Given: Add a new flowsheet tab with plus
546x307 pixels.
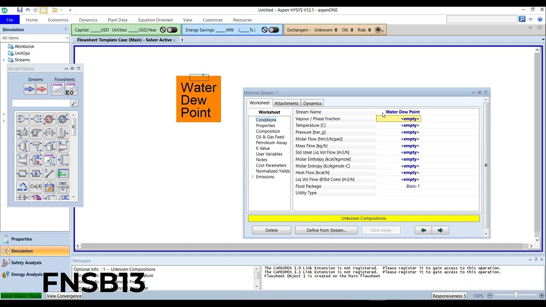Looking at the screenshot, I should 182,40.
